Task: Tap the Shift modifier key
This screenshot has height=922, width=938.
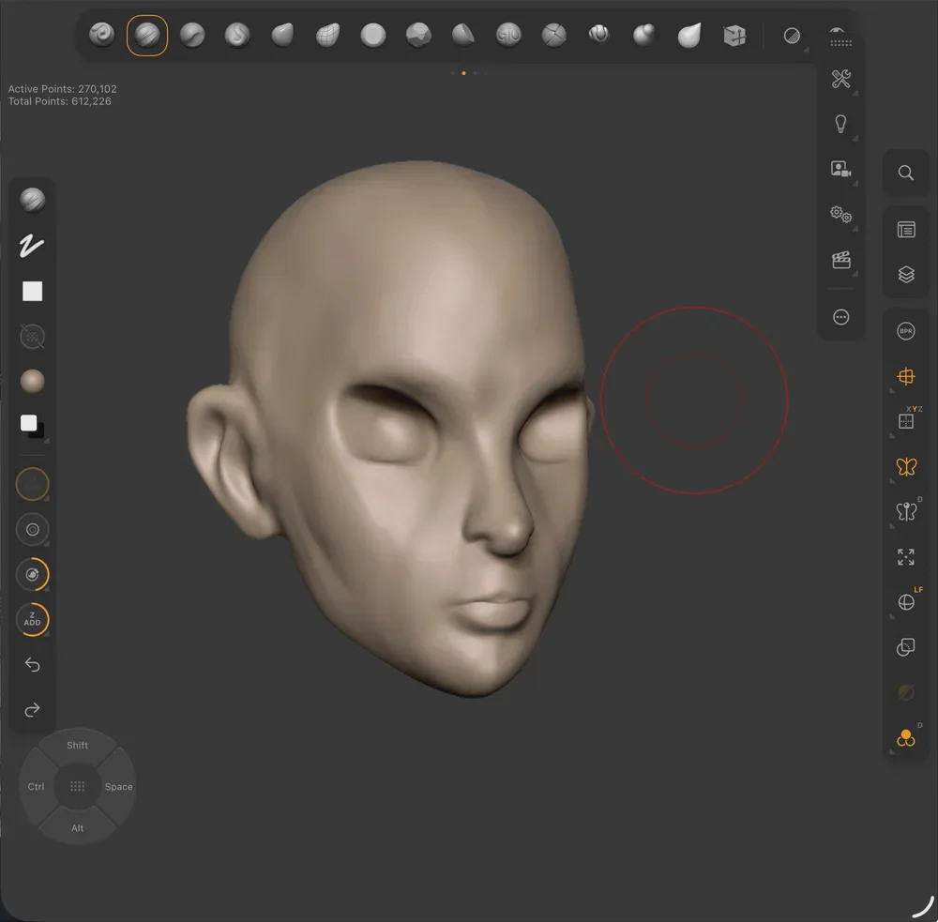Action: tap(77, 746)
